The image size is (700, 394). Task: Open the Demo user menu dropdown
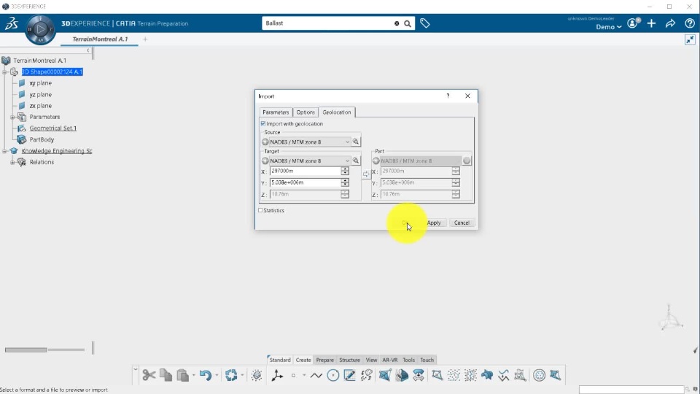[x=608, y=27]
